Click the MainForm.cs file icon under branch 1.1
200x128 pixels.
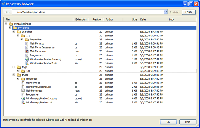[x=27, y=44]
